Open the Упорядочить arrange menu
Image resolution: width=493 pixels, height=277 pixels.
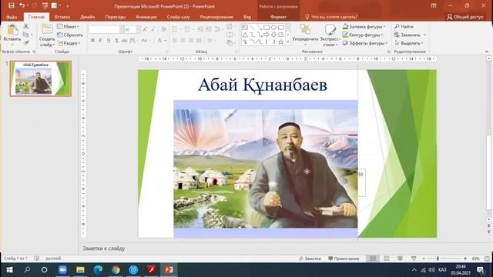point(305,35)
